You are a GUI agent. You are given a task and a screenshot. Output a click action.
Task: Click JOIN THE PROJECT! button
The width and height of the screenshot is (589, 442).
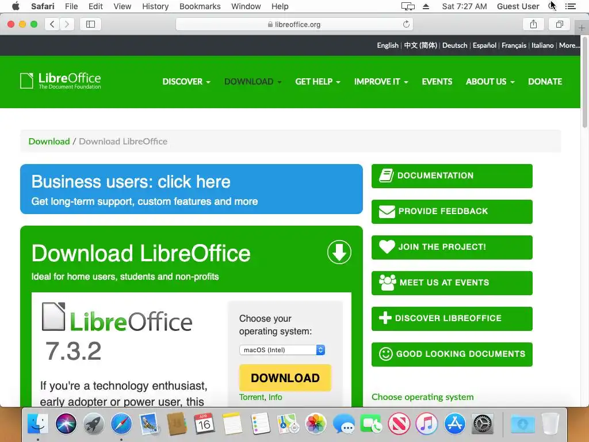pyautogui.click(x=452, y=247)
